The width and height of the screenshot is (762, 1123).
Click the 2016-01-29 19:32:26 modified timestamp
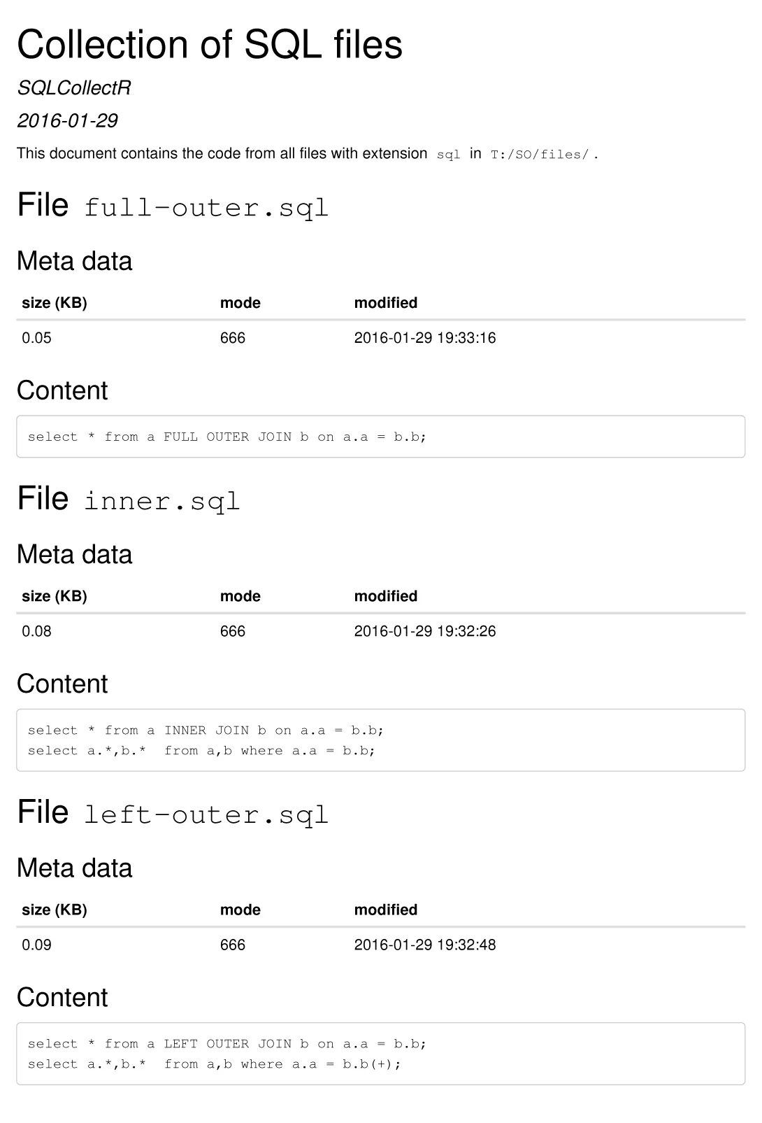425,631
